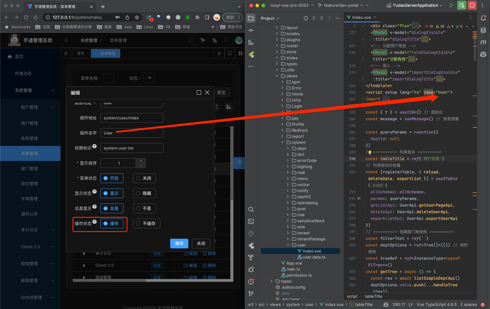Click the 组件地址 input field

(x=131, y=118)
